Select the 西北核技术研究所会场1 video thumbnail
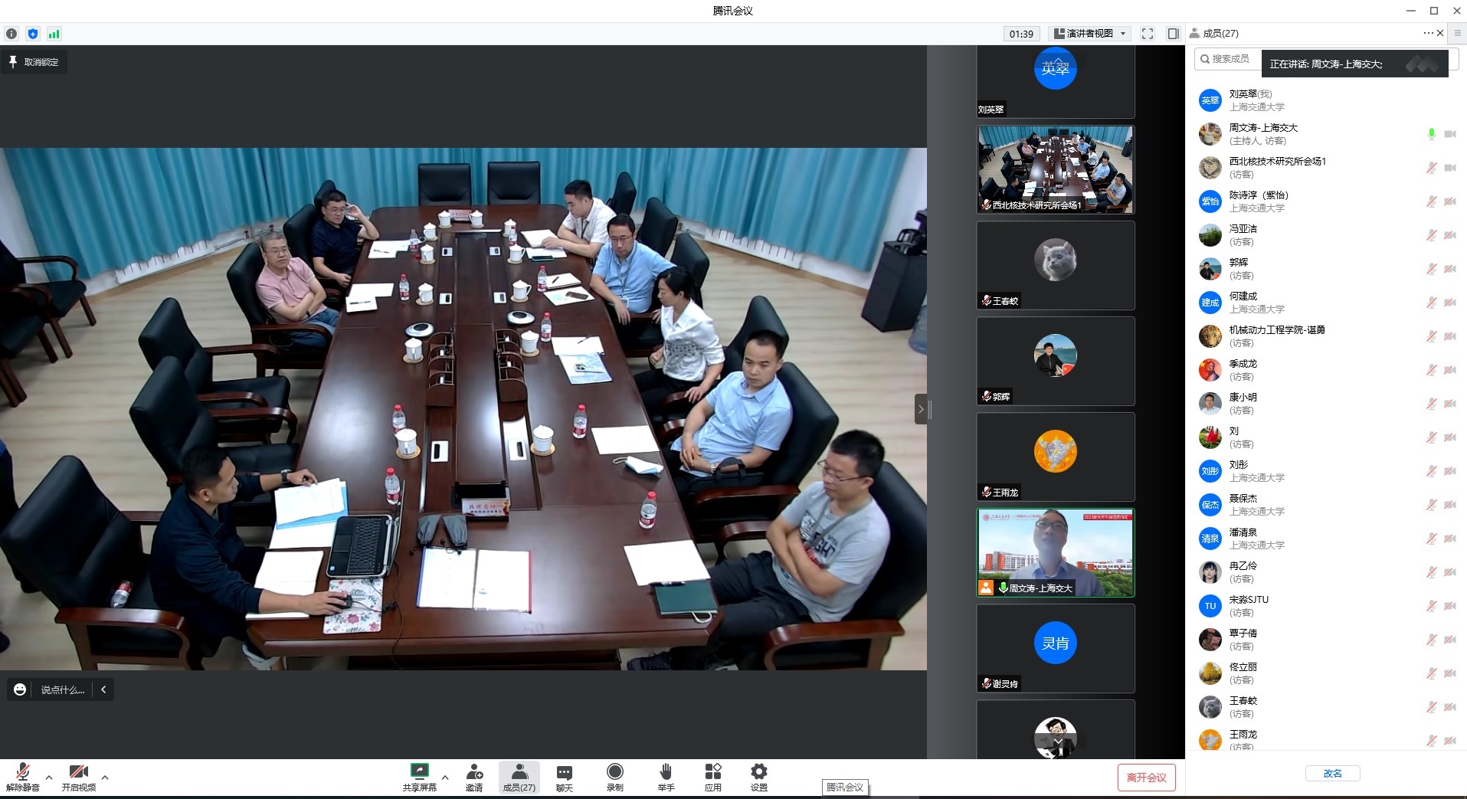Screen dimensions: 1467x799 pyautogui.click(x=1055, y=169)
